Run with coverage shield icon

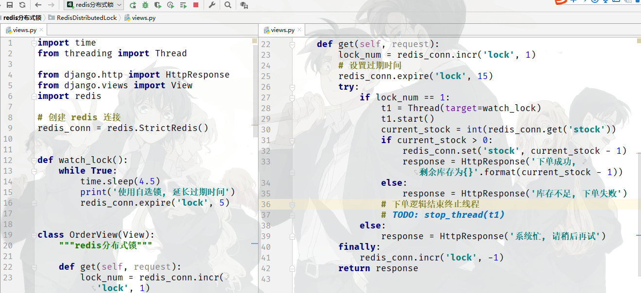157,5
